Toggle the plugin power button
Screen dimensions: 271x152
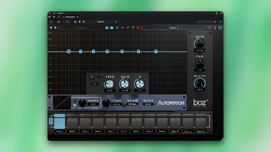click(220, 27)
